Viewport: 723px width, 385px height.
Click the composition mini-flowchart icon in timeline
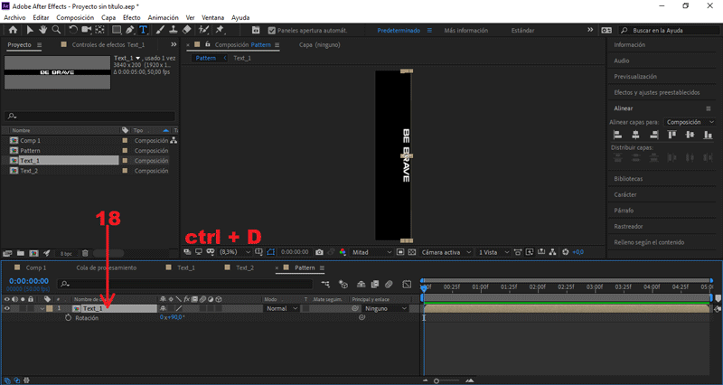pyautogui.click(x=325, y=284)
